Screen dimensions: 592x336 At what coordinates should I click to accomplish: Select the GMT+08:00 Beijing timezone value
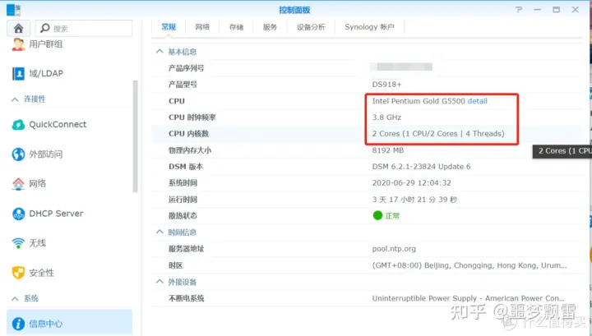pos(469,265)
